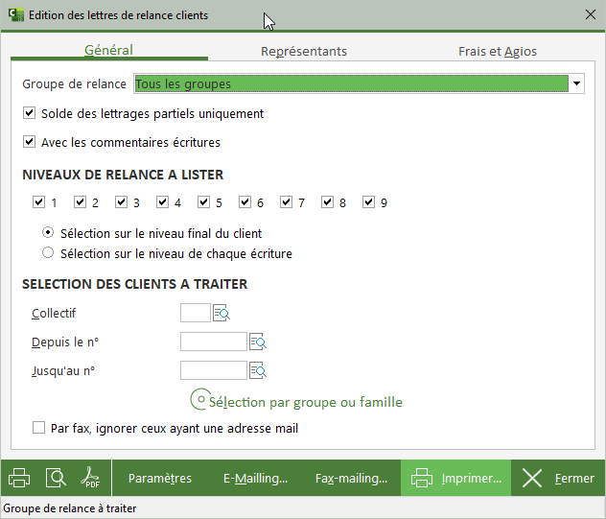Select Sélection sur le niveau final du client
This screenshot has width=606, height=519.
click(48, 232)
